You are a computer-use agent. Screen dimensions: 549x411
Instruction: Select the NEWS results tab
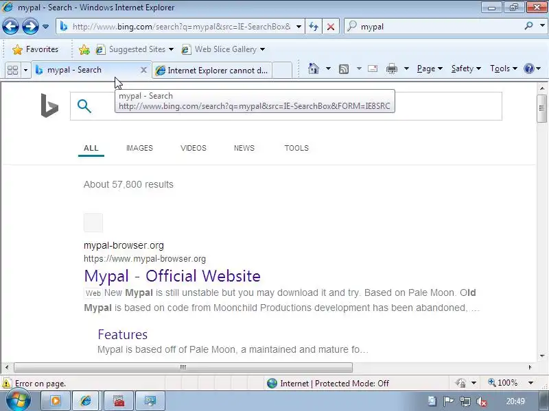click(244, 148)
